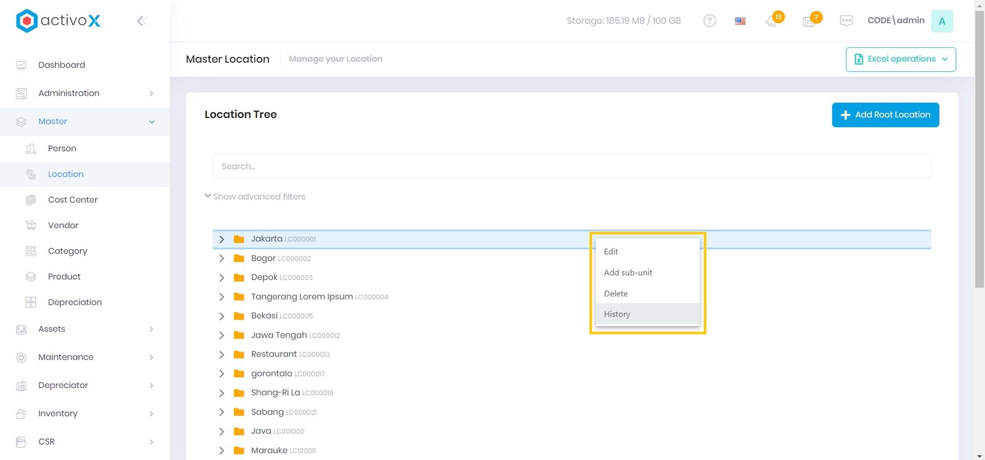Choose History in the context menu
Viewport: 985px width, 460px height.
(x=617, y=314)
